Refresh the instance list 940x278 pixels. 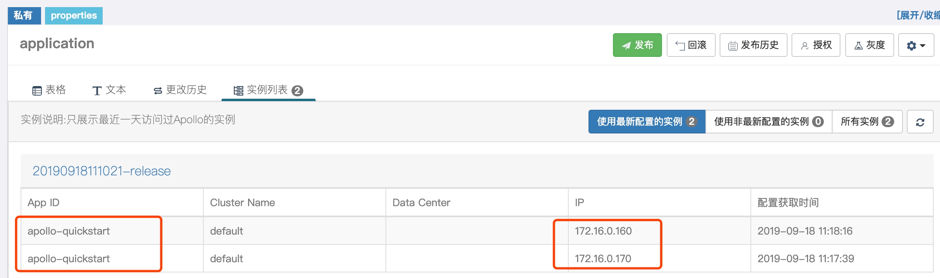[920, 122]
